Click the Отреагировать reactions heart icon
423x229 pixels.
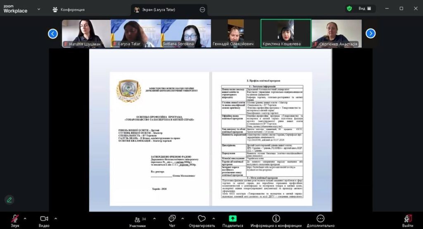pyautogui.click(x=202, y=219)
